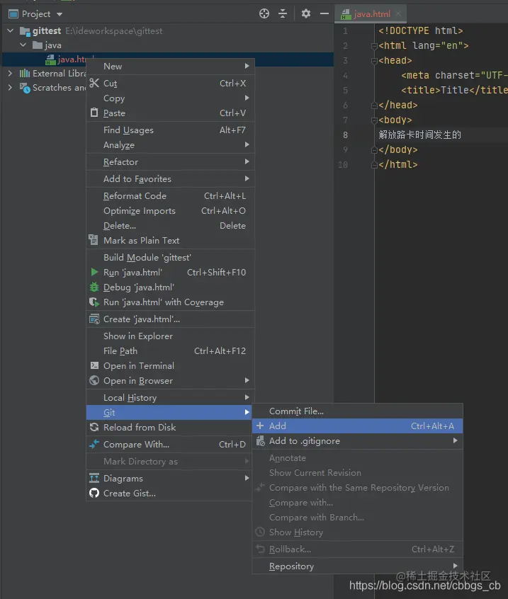Choose Git Add from submenu
Viewport: 508px width, 599px height.
click(357, 426)
